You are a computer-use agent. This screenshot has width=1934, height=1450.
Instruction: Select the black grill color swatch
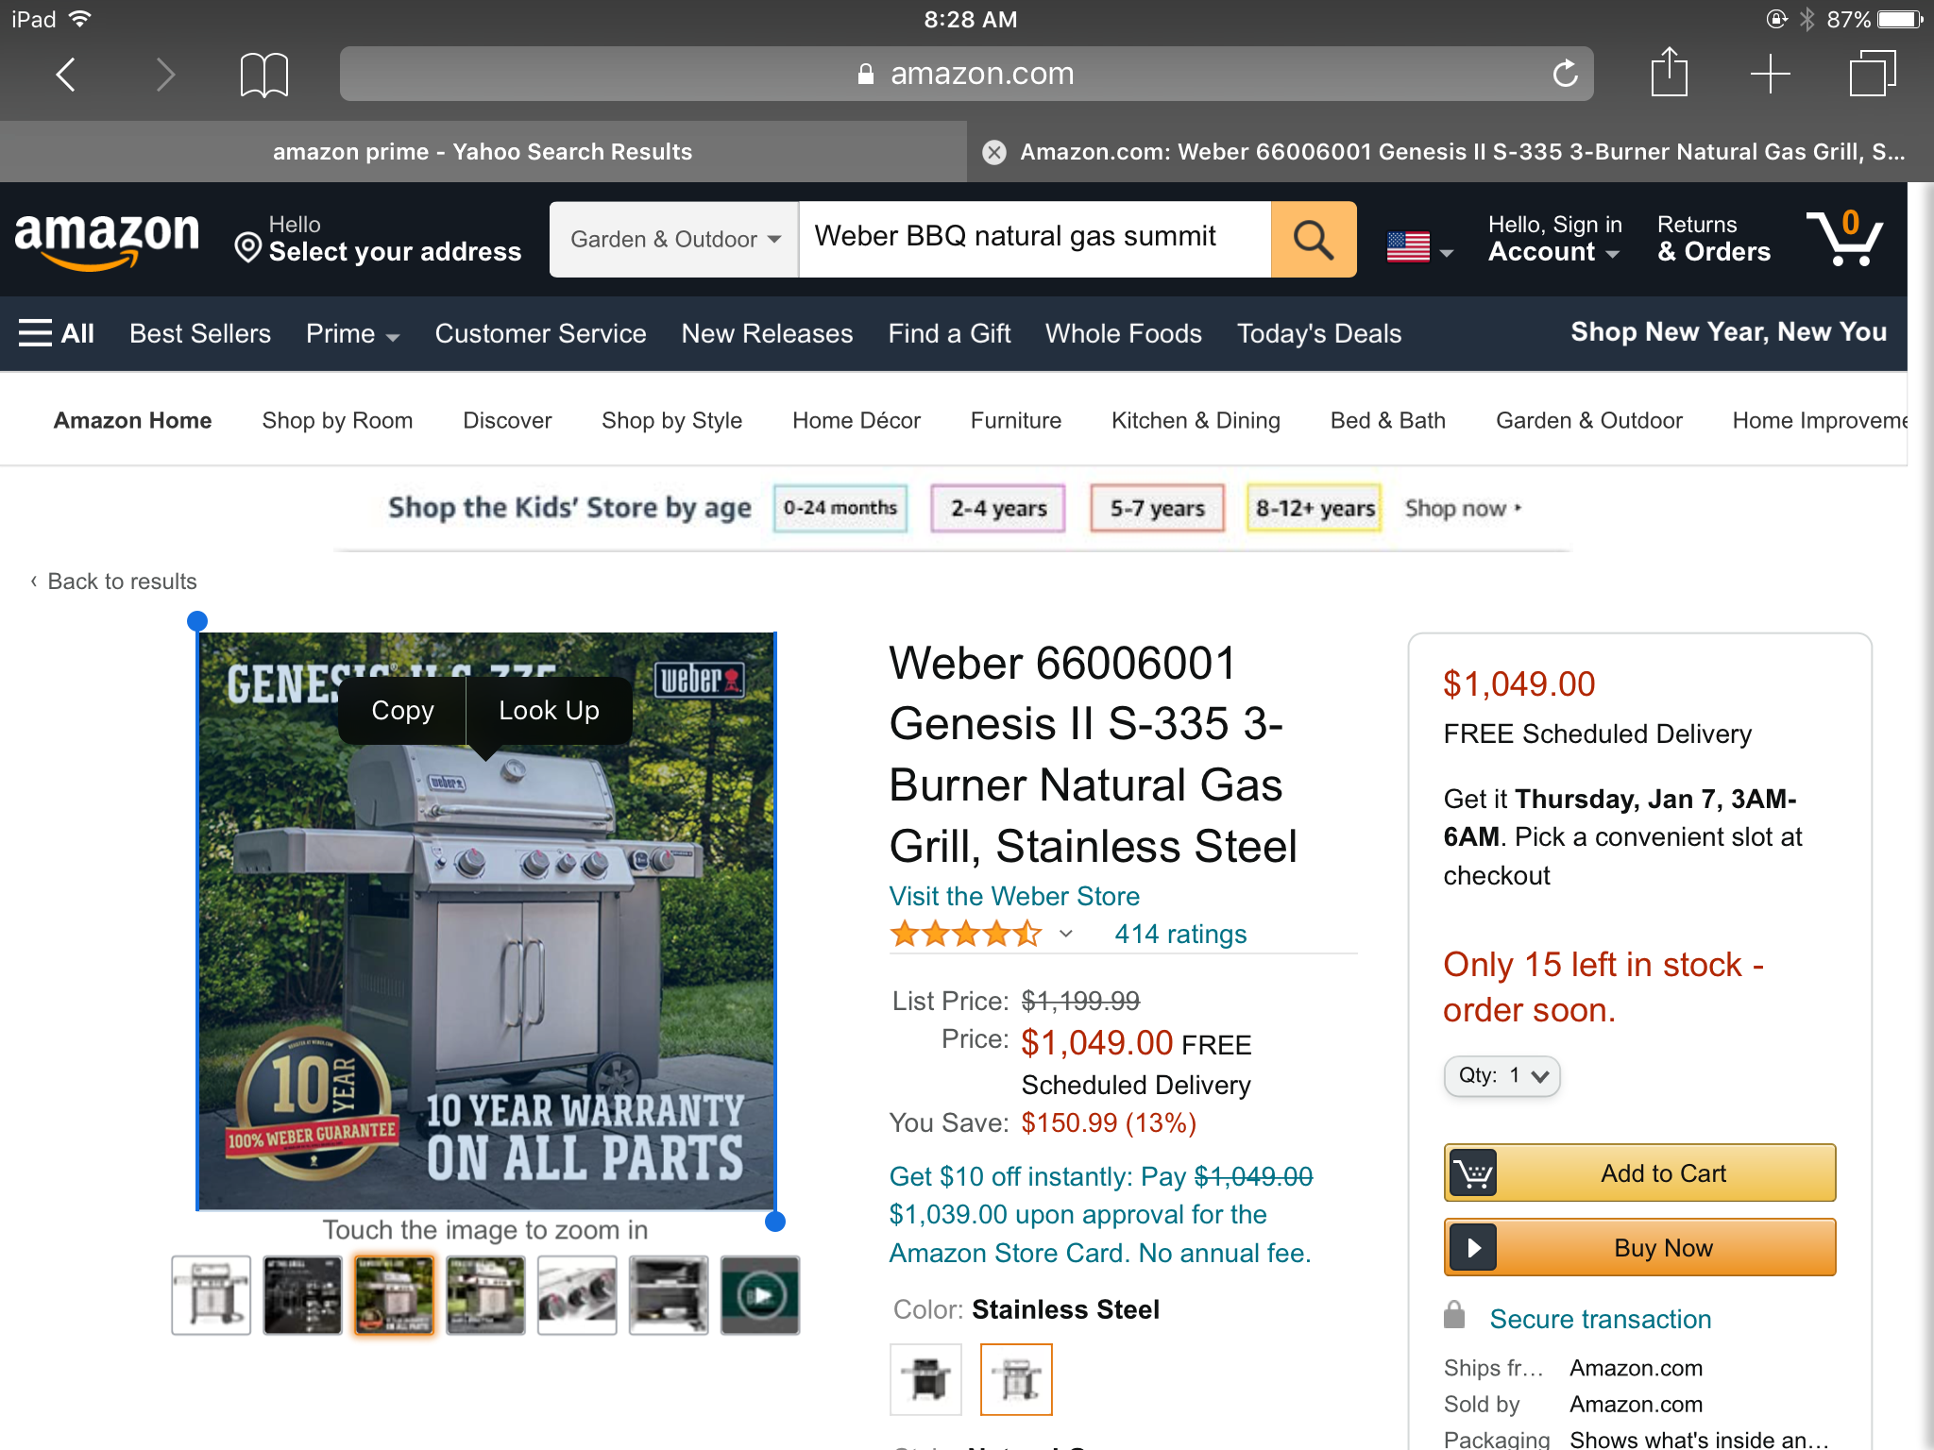point(925,1379)
